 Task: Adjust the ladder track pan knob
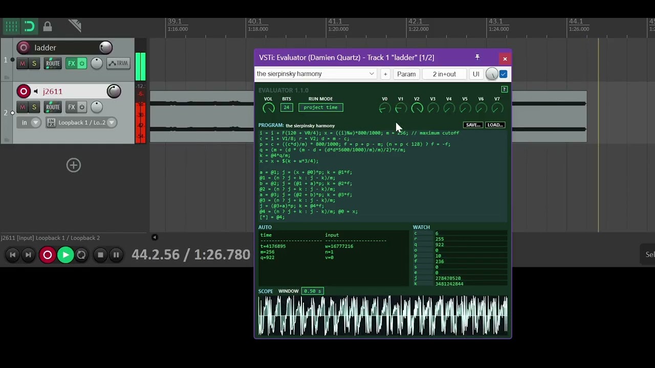point(96,63)
